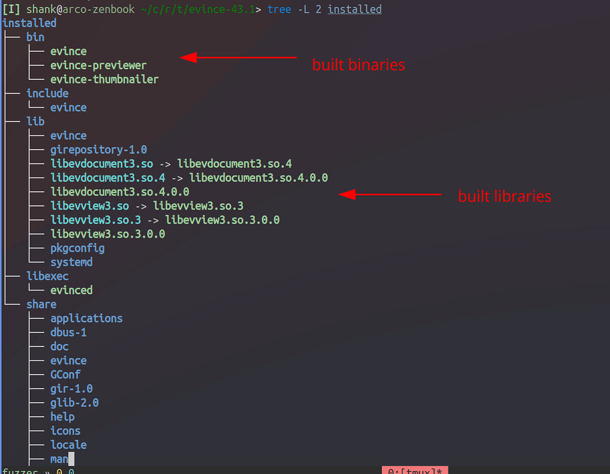Expand the include directory node
The image size is (610, 474).
coord(47,93)
